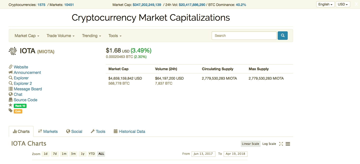
Task: Click the 568,778 BTC market cap value
Action: 119,83
